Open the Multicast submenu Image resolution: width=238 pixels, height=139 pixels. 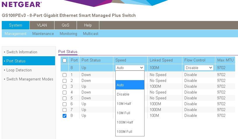click(90, 34)
